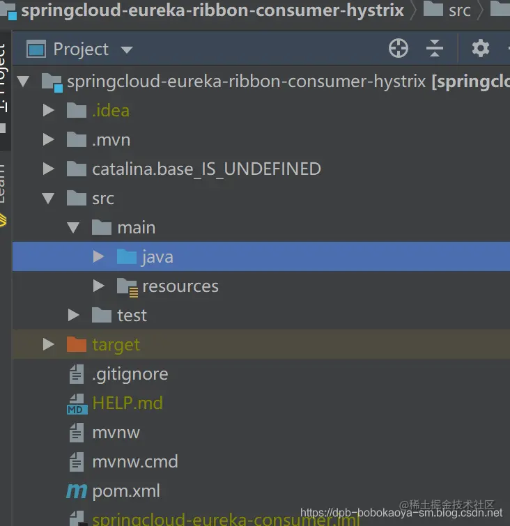Expand the .mvn folder arrow
This screenshot has height=526, width=510.
(x=49, y=139)
